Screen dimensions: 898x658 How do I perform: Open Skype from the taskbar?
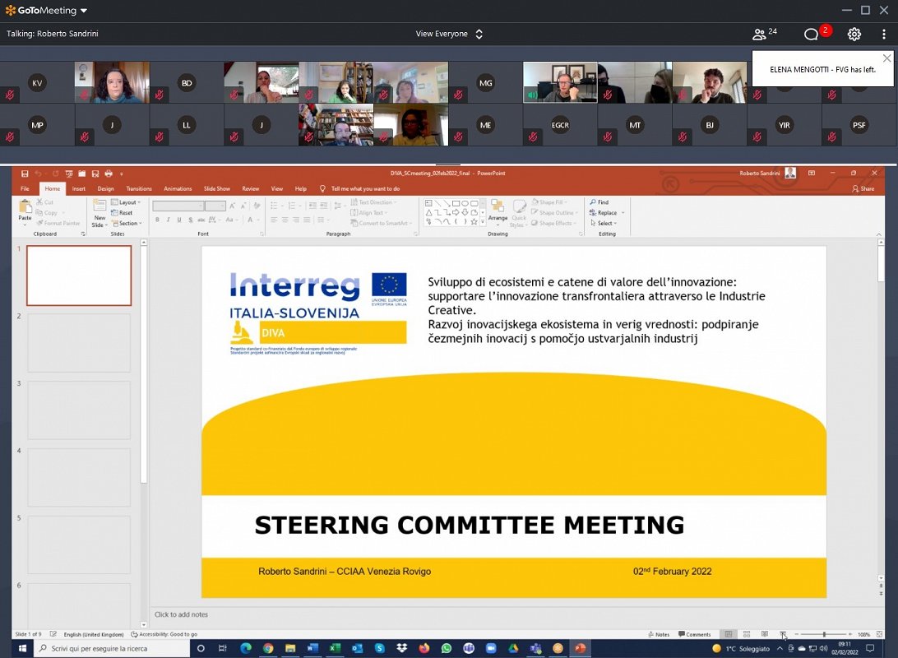pos(380,648)
